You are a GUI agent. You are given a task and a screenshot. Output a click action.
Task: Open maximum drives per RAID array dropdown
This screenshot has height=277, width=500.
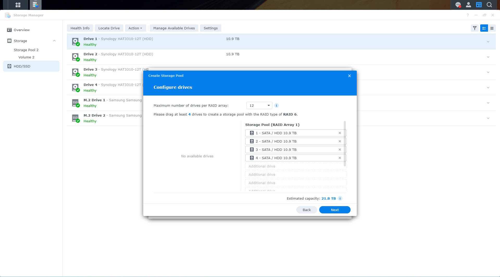pos(259,105)
